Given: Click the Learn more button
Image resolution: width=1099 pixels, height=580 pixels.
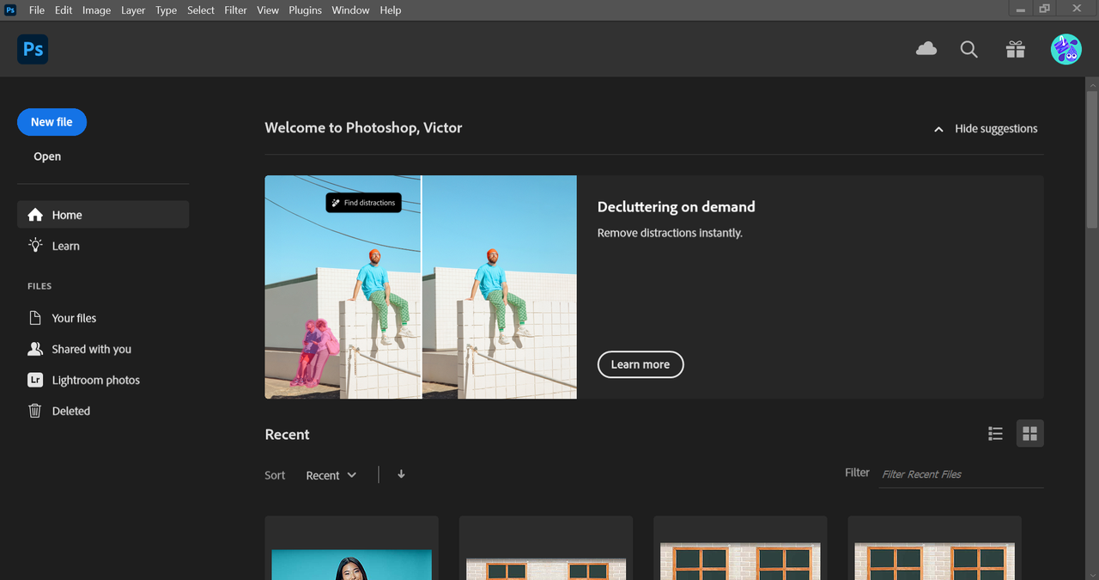Looking at the screenshot, I should [641, 364].
